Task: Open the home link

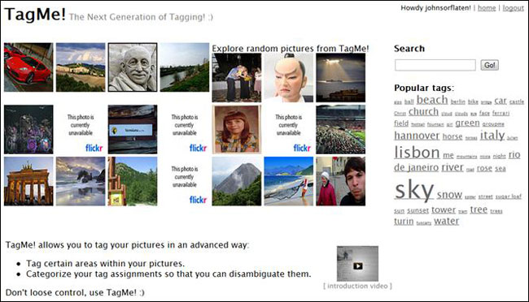Action: coord(487,8)
